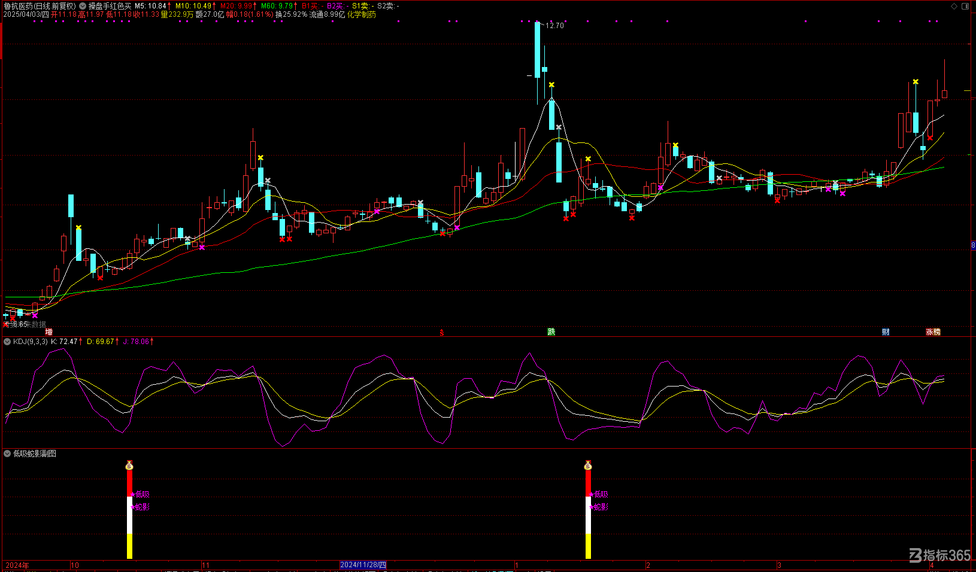
Task: Click the blue 财 event marker
Action: [886, 331]
